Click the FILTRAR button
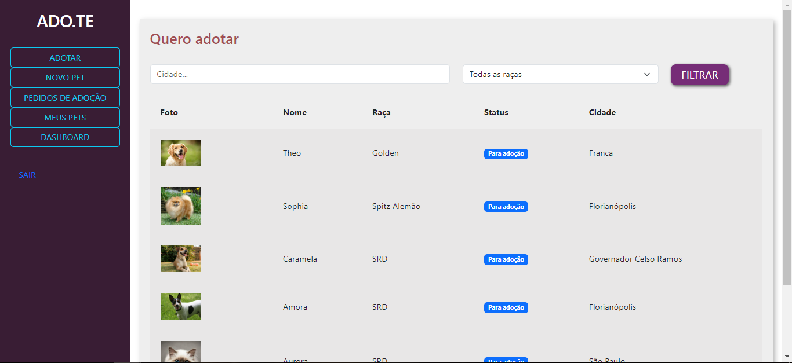 (700, 75)
